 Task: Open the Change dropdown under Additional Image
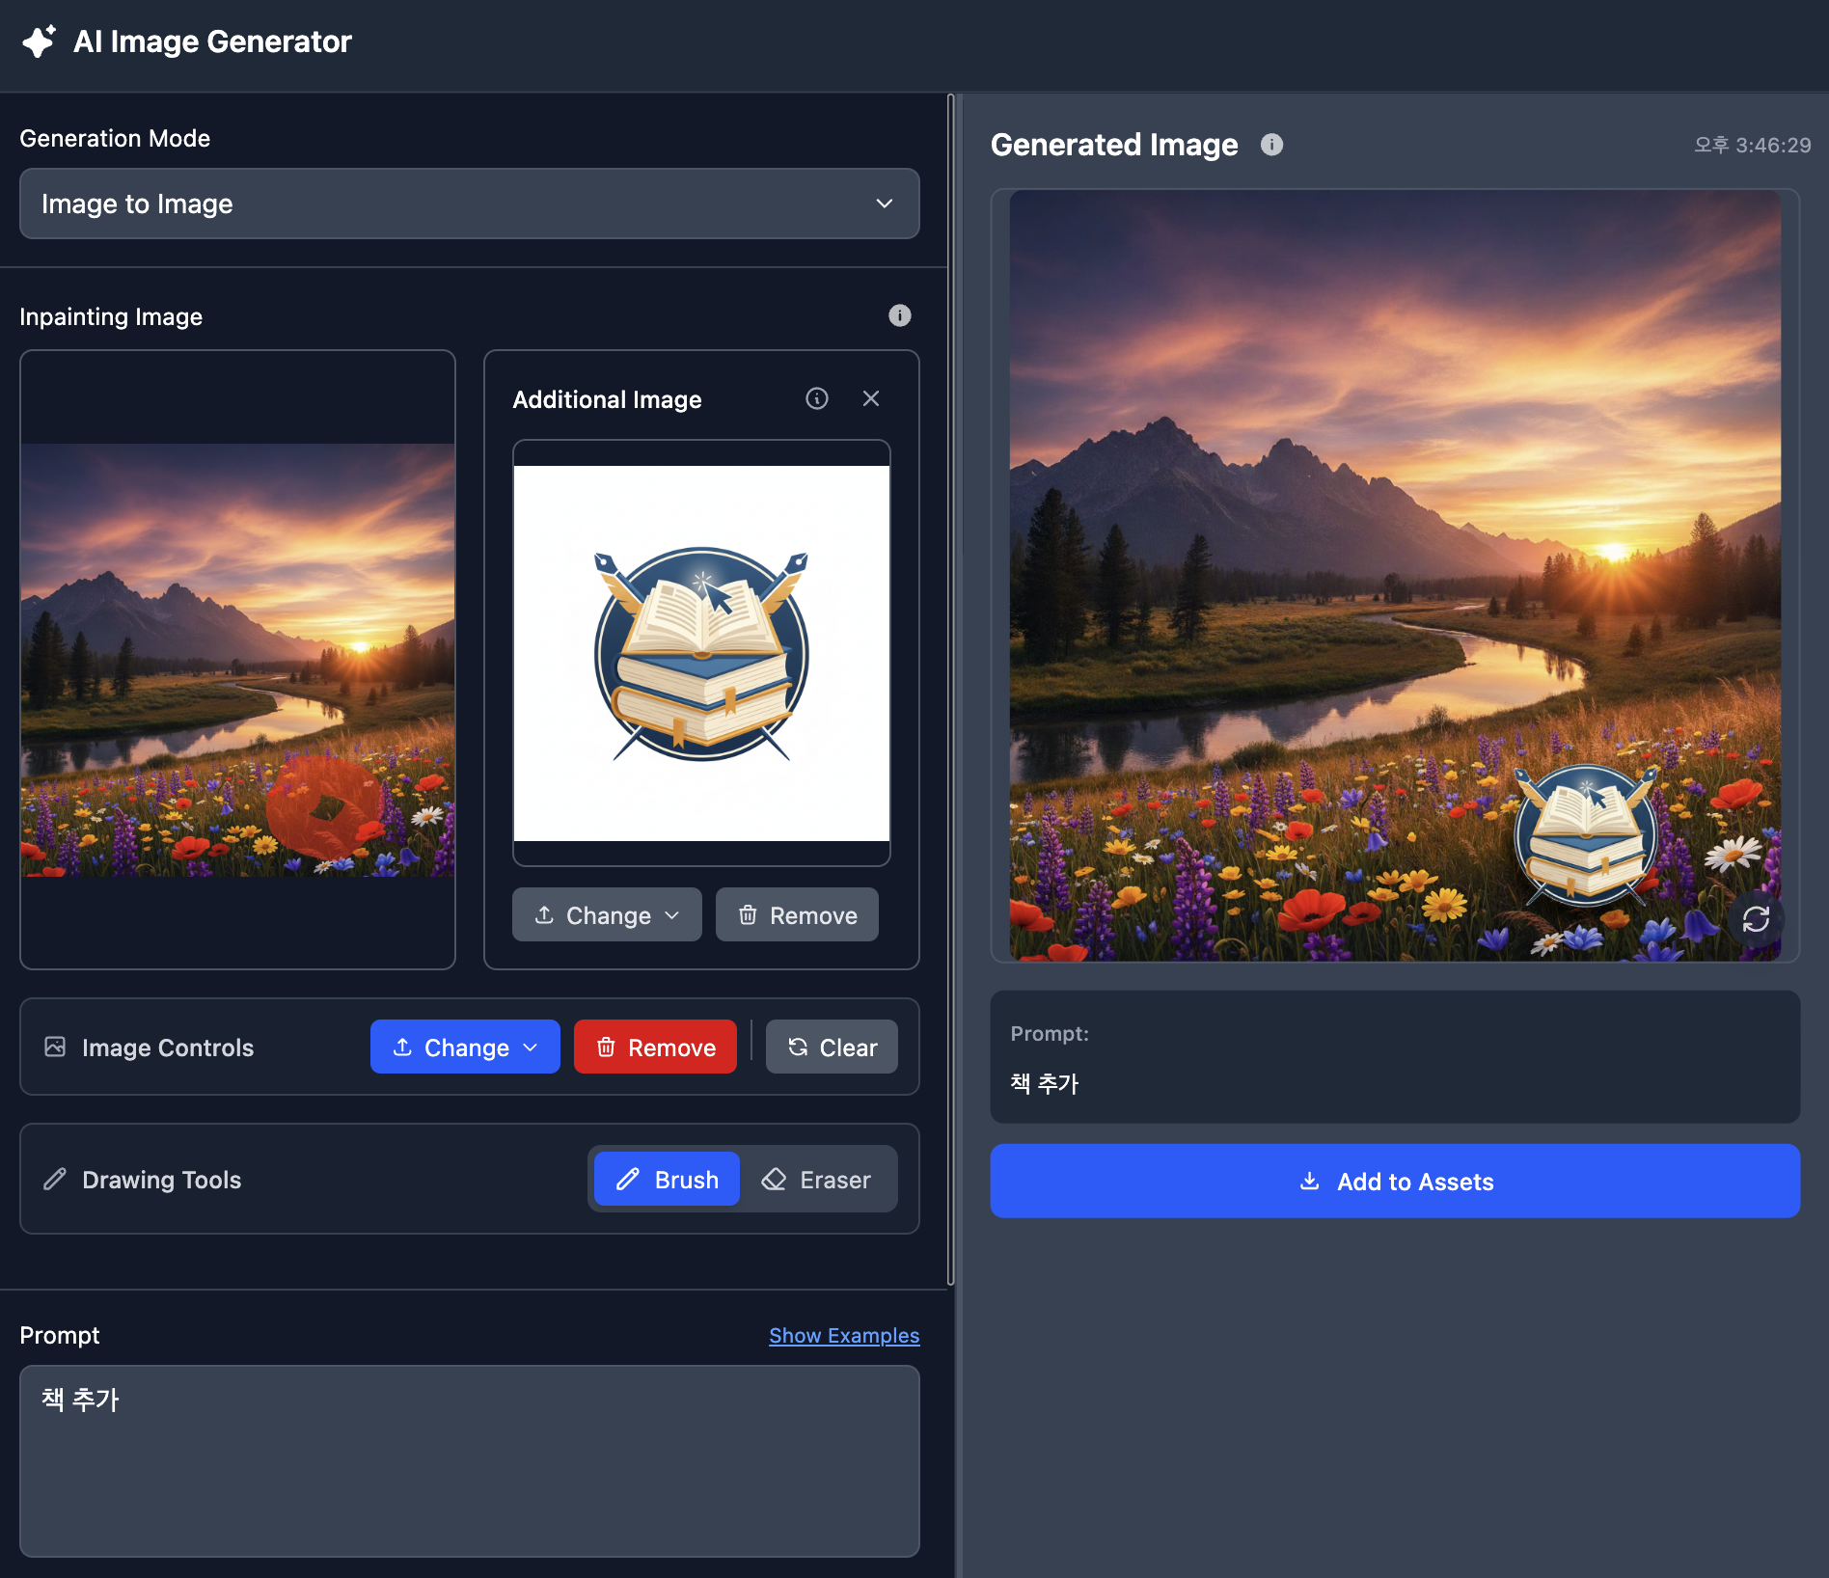coord(606,914)
